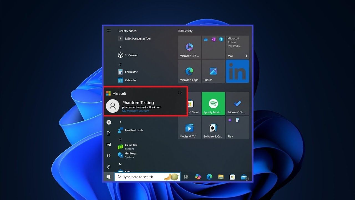Viewport: 355px width, 200px height.
Task: Launch the Spotify Music tile
Action: coord(213,104)
